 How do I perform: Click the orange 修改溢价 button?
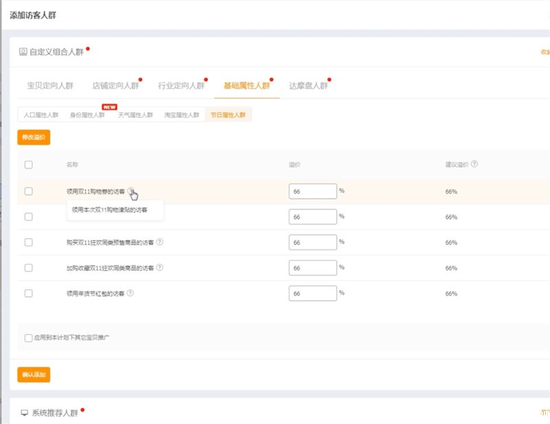(x=34, y=137)
